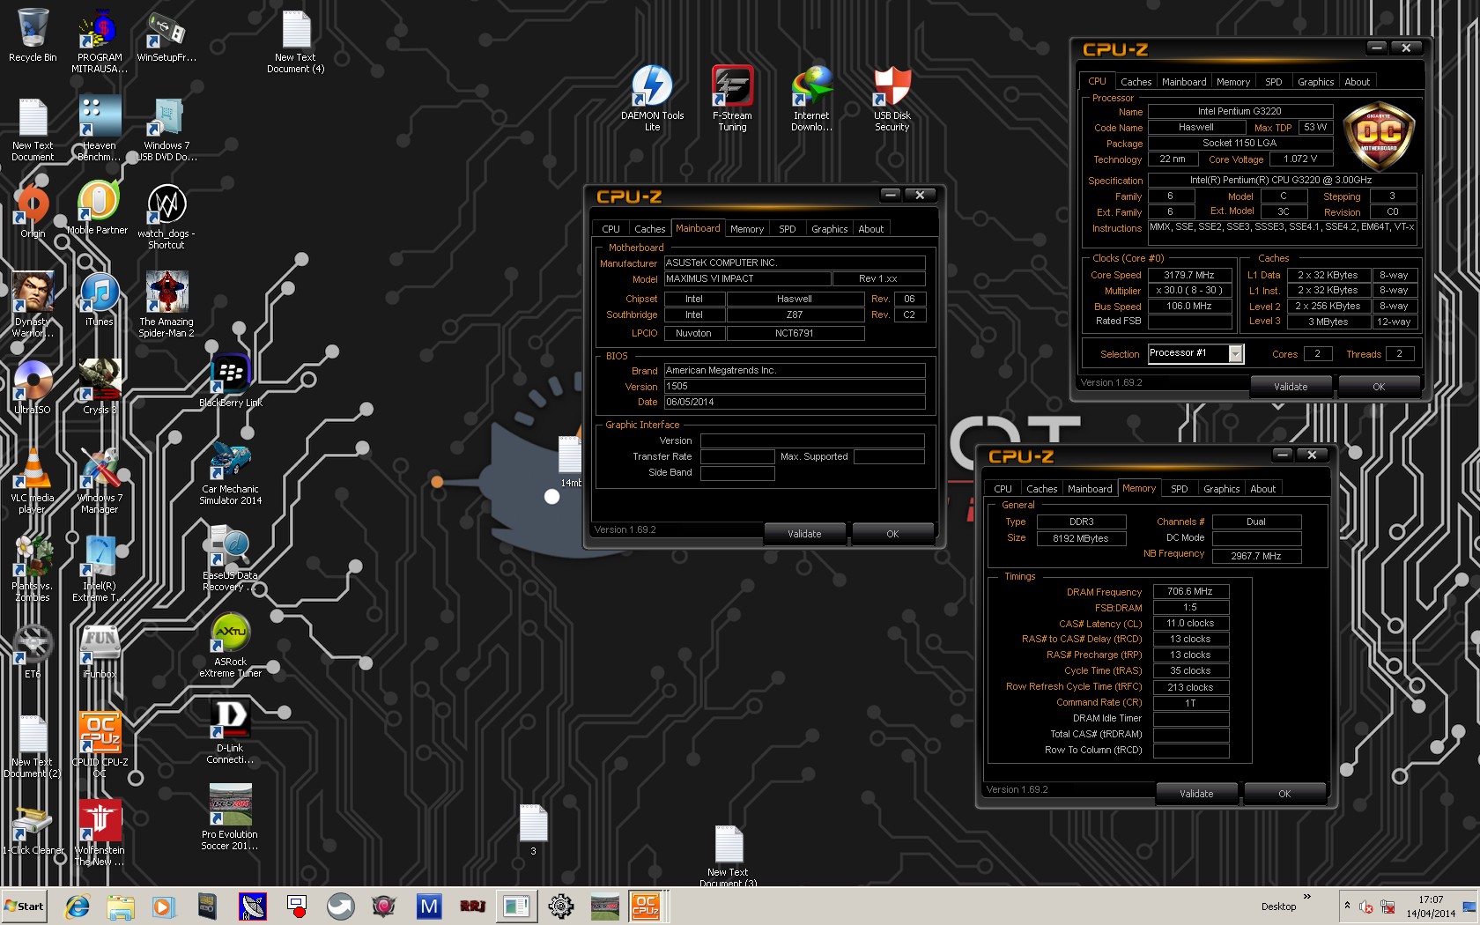This screenshot has width=1480, height=925.
Task: Open Processor selection dropdown in CPU-Z
Action: pos(1236,353)
